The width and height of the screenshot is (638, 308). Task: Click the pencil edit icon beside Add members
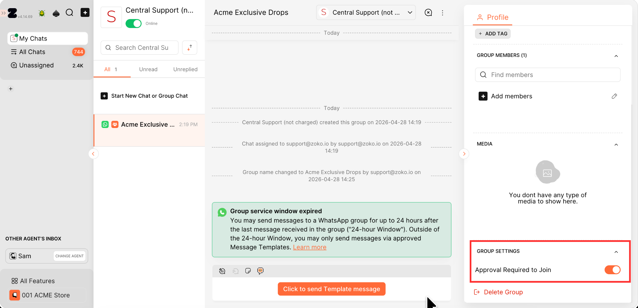[x=614, y=96]
